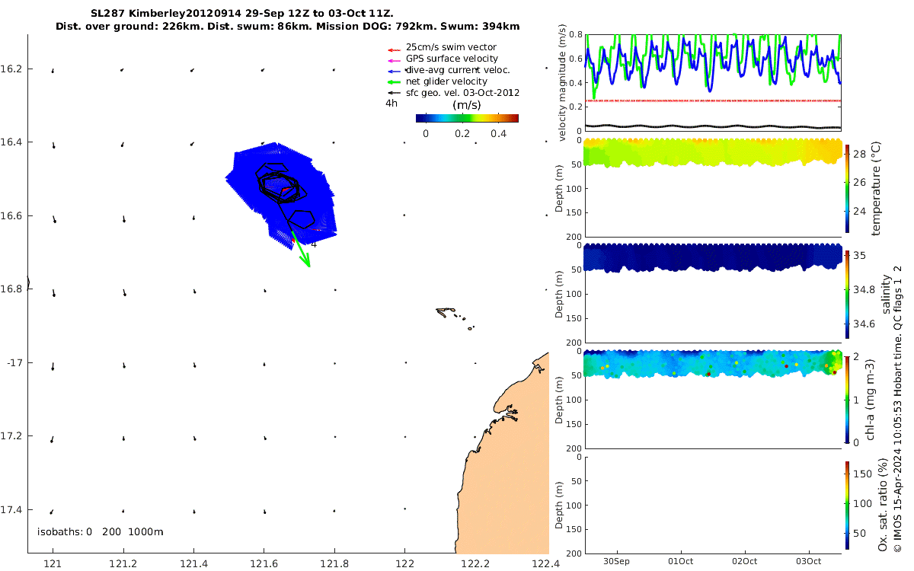Screen dimensions: 914x571
Task: Click the chl-a colorbar
Action: tap(847, 398)
